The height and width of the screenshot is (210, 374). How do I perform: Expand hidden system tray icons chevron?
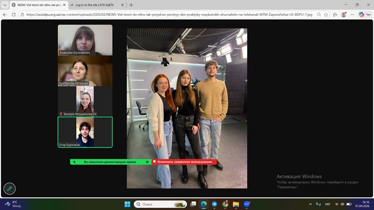[310, 204]
